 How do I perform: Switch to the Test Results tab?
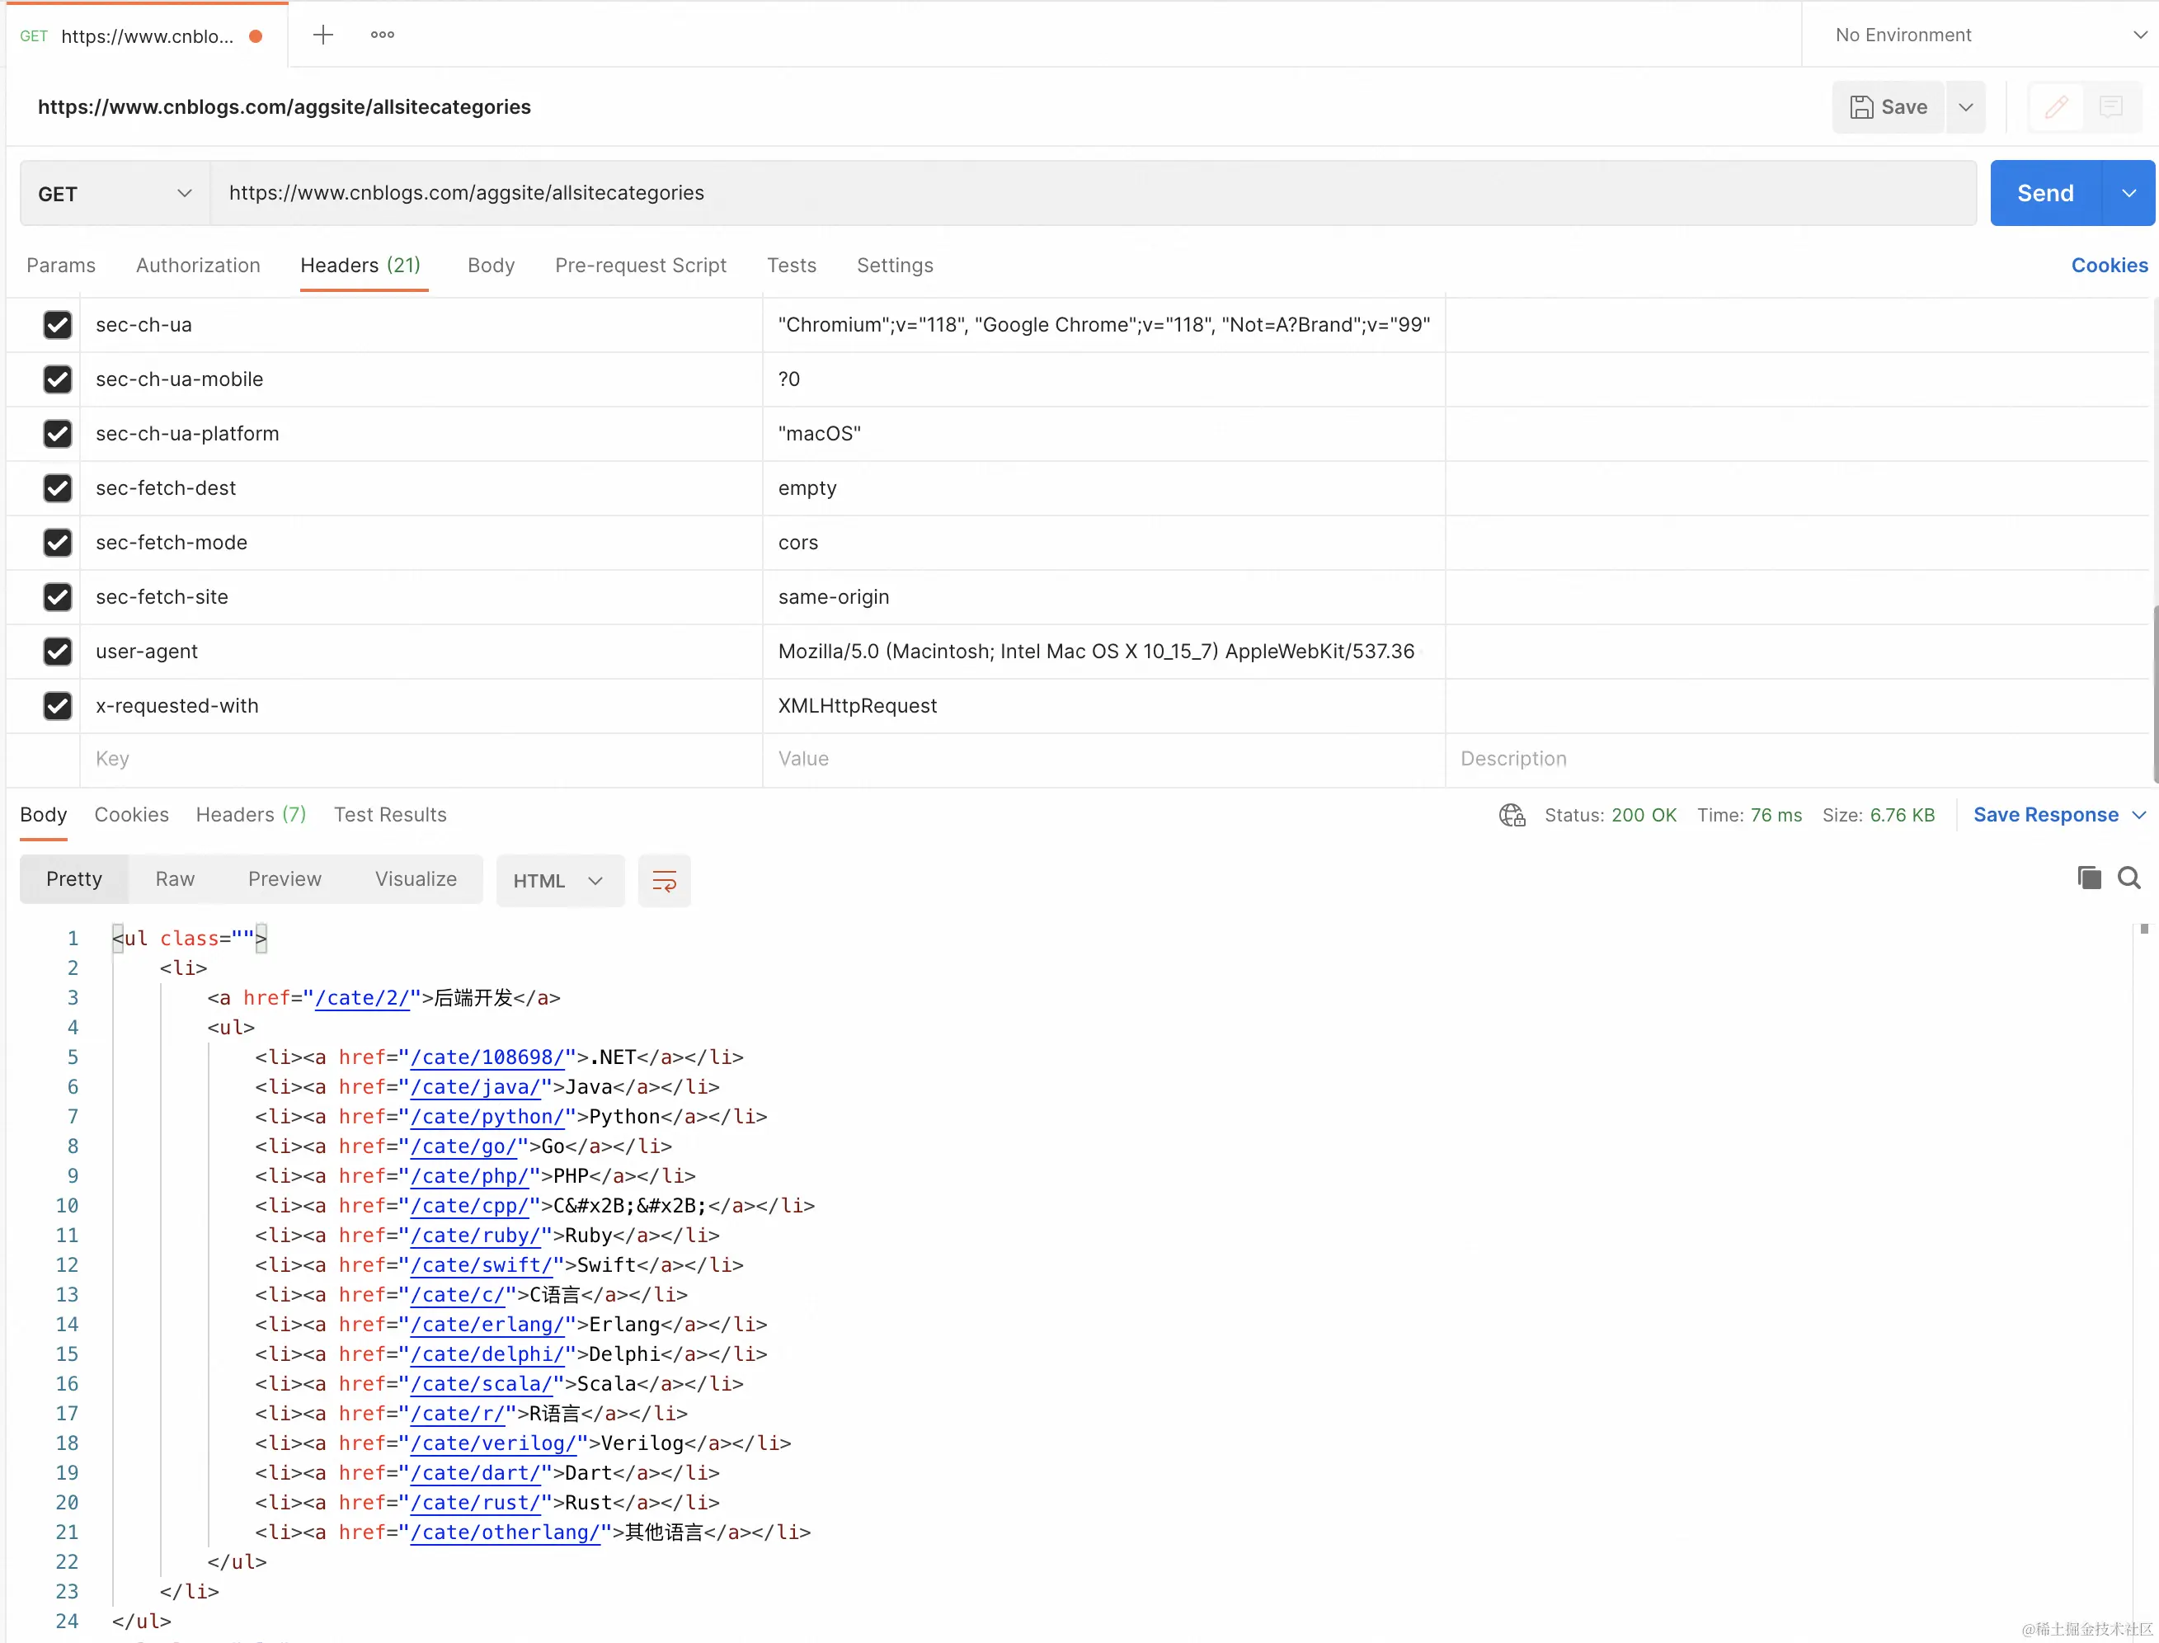[x=390, y=815]
